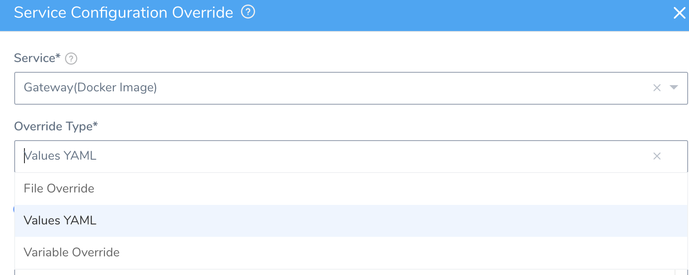Open help icon beside Service Configuration Override title

click(x=248, y=12)
